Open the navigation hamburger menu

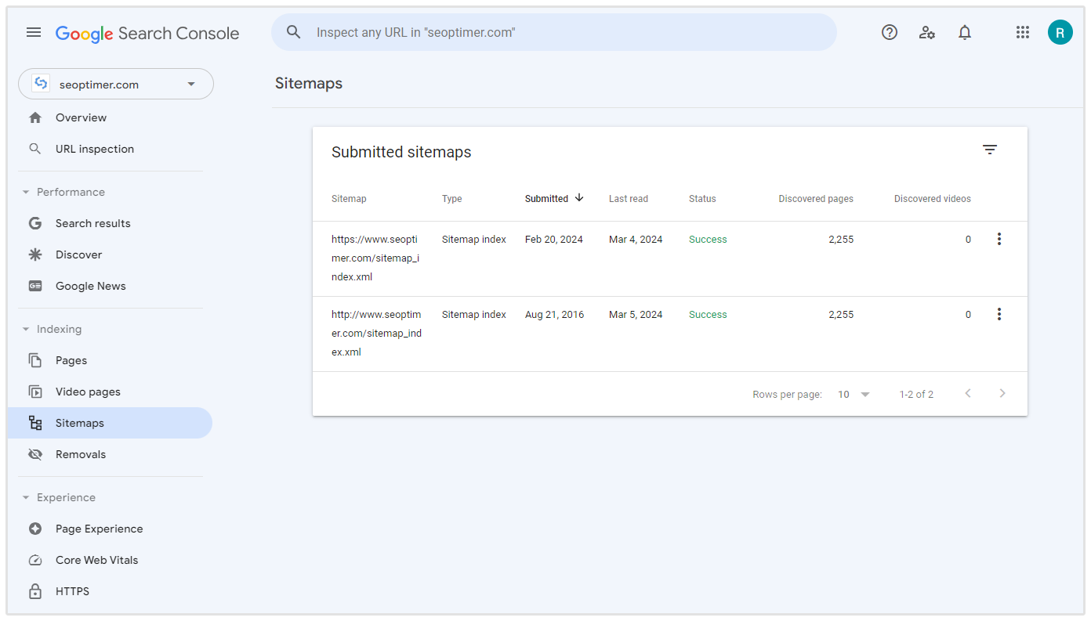(33, 32)
